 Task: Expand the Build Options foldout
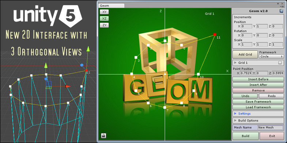pyautogui.click(x=235, y=120)
